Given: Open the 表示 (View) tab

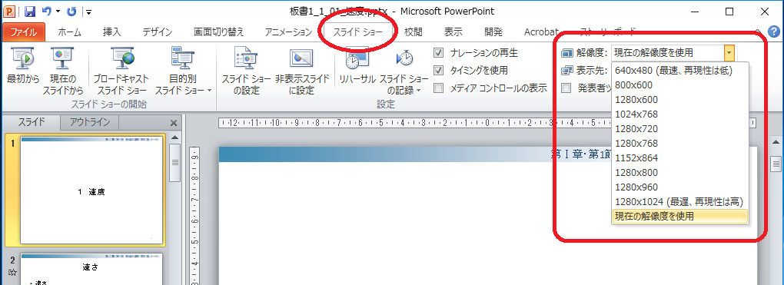Looking at the screenshot, I should tap(453, 32).
